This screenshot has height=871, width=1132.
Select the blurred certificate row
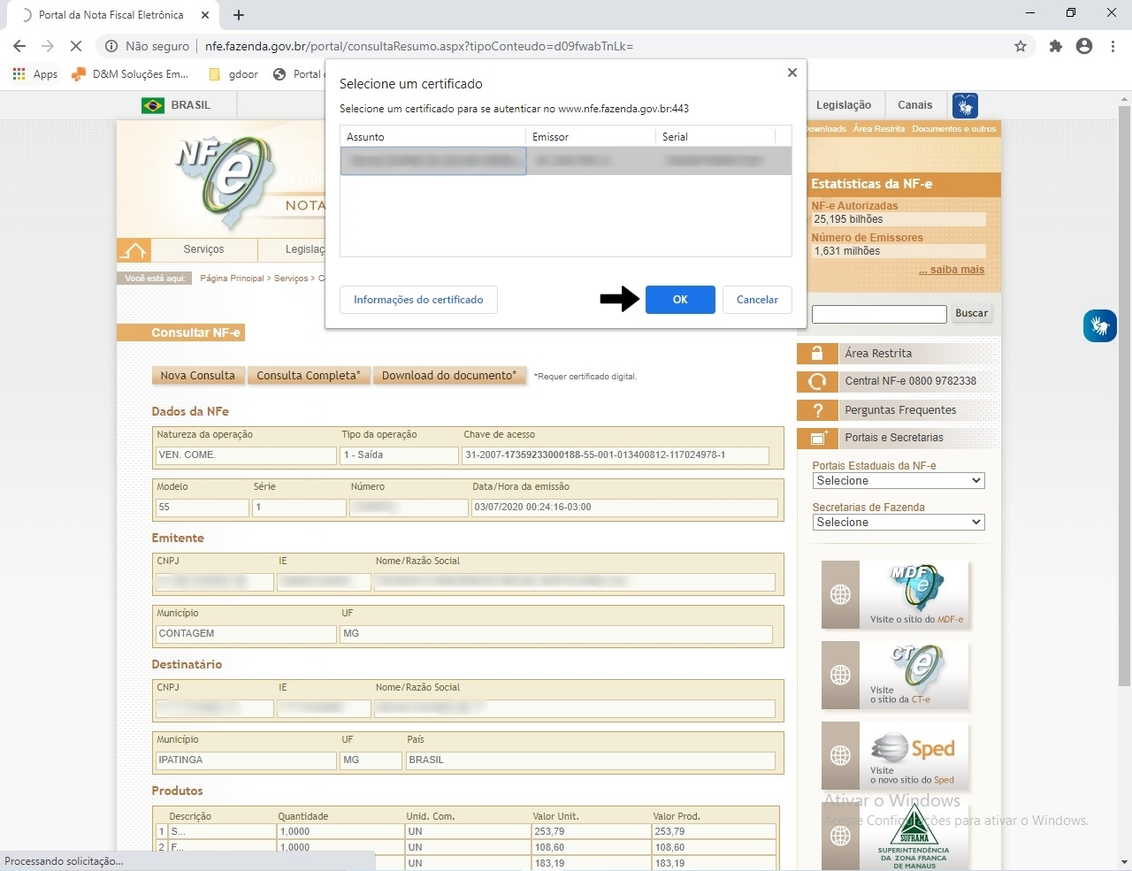tap(566, 161)
